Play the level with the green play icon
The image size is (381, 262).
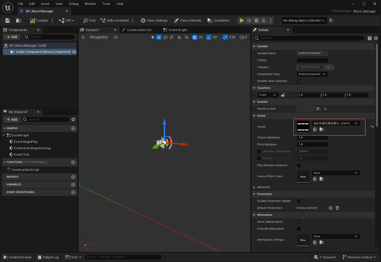242,21
